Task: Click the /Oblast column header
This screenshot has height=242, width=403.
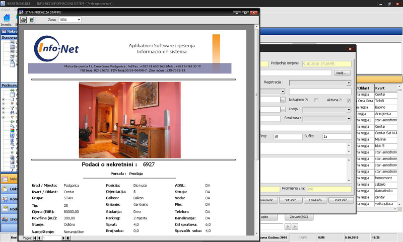Action: (x=365, y=88)
